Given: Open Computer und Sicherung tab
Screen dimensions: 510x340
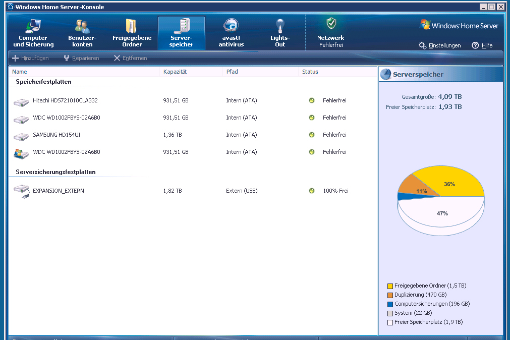Looking at the screenshot, I should [x=33, y=33].
